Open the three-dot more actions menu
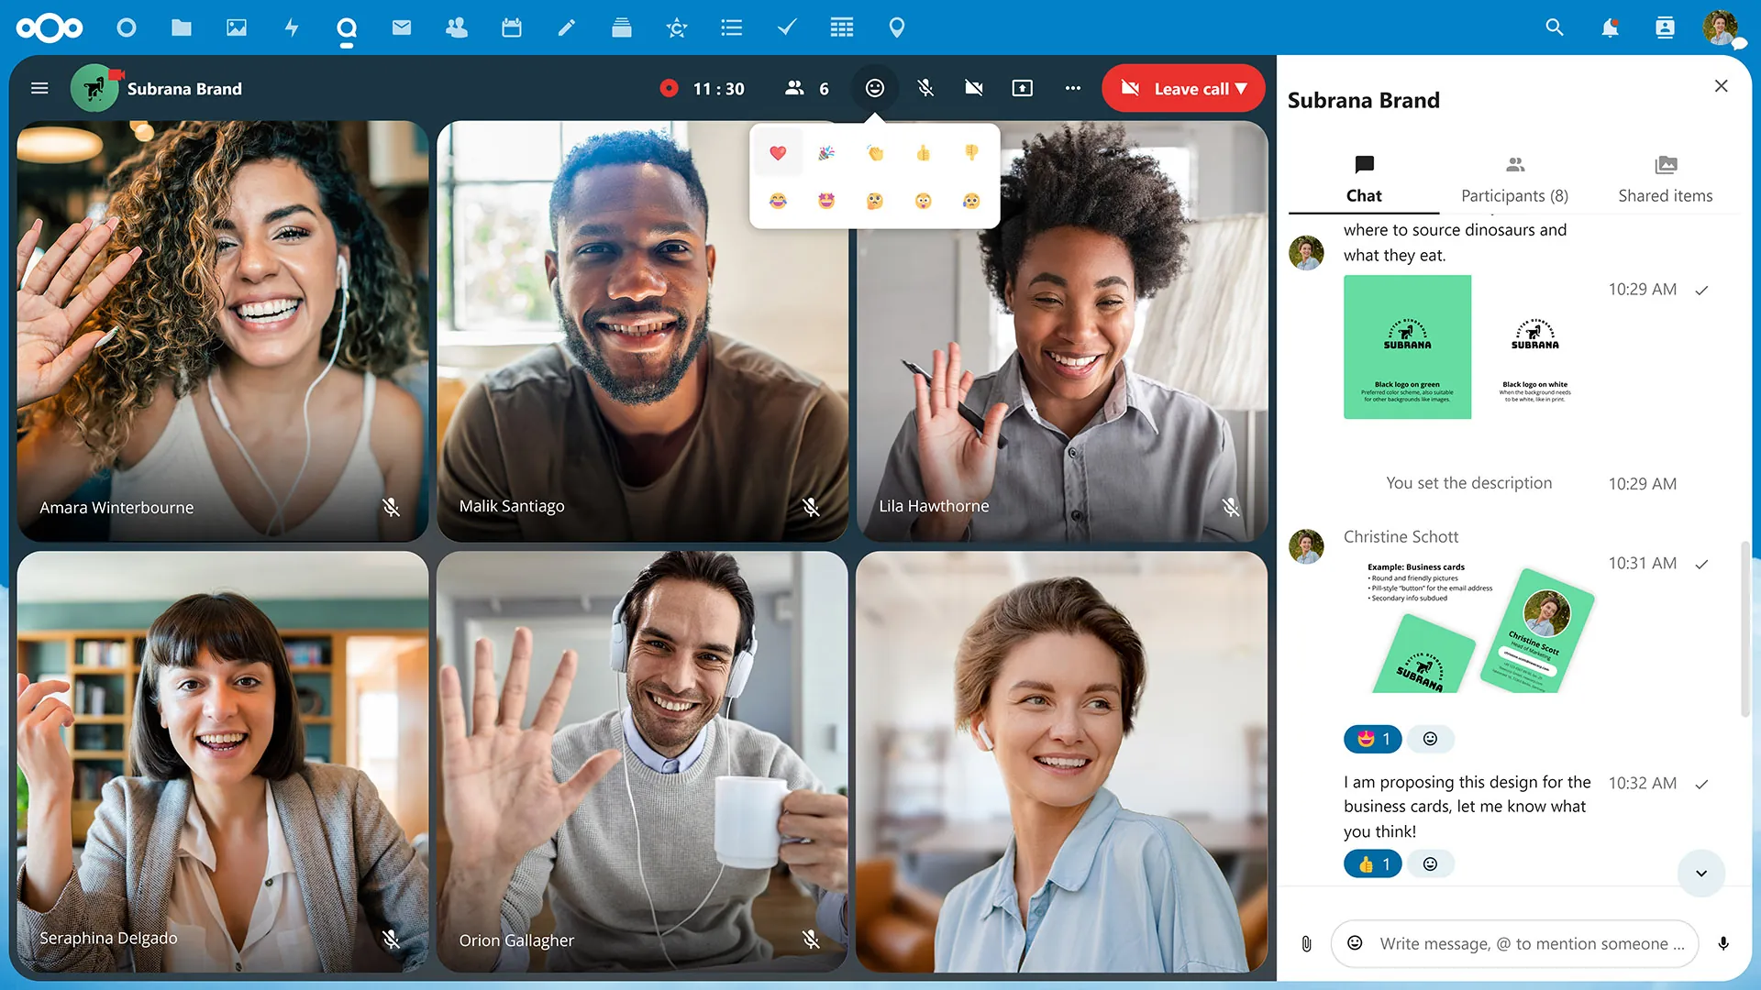 pos(1072,88)
